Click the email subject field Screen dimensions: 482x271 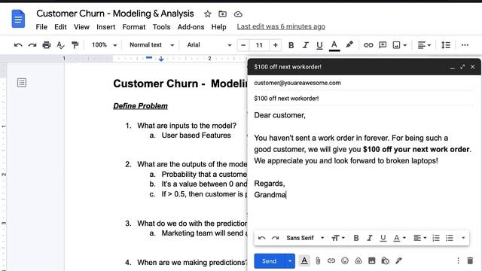364,99
